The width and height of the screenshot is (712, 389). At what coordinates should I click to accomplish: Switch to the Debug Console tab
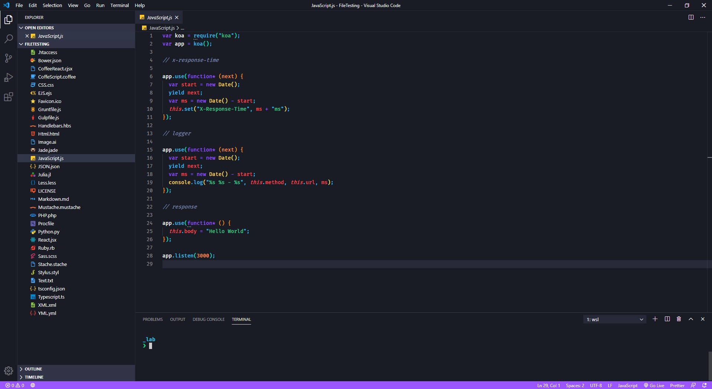208,319
